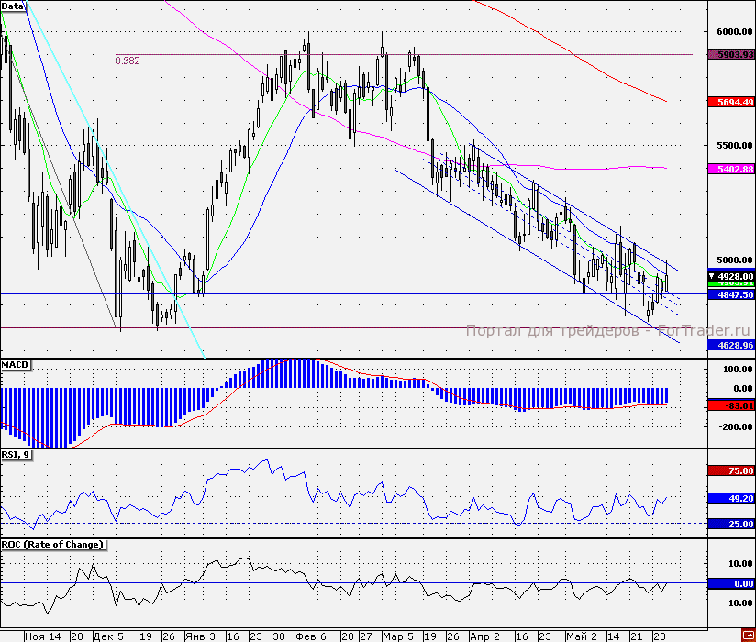Click the red 5694.49 moving average tag
Screen dimensions: 756x642
731,102
